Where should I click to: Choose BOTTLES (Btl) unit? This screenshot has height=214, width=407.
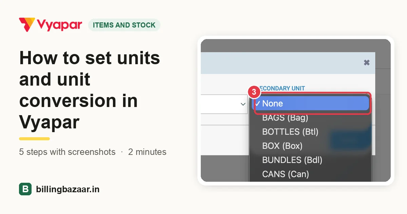point(290,132)
